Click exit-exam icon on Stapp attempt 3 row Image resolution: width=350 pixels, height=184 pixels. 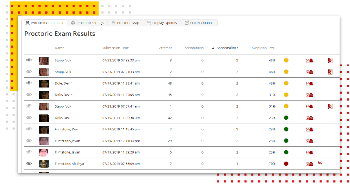[330, 60]
